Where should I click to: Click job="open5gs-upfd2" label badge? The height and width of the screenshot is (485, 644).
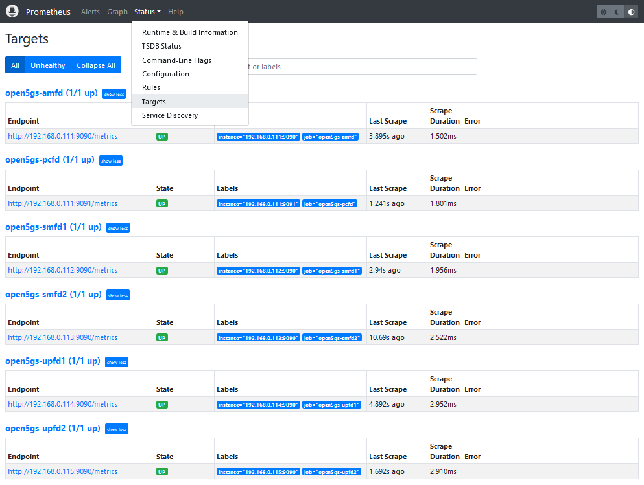coord(332,472)
